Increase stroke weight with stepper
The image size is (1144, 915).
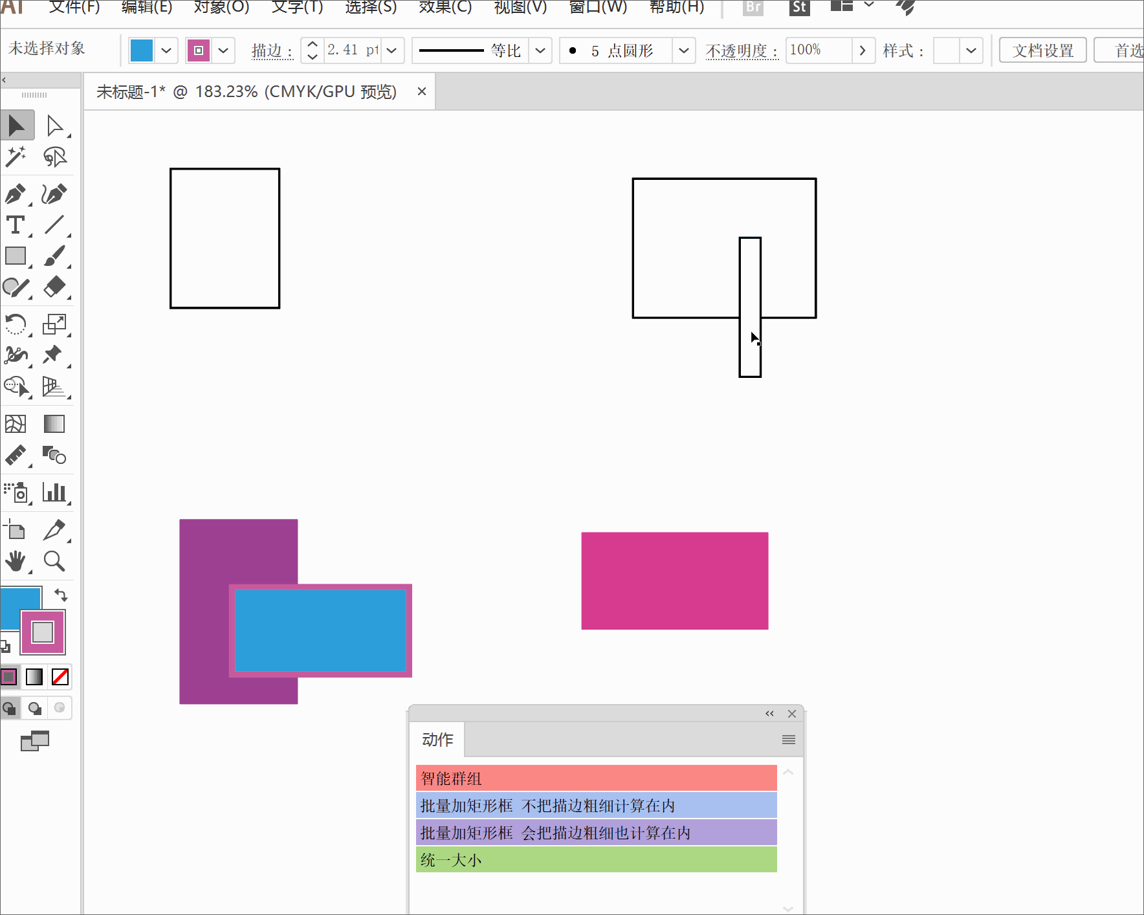[x=313, y=44]
